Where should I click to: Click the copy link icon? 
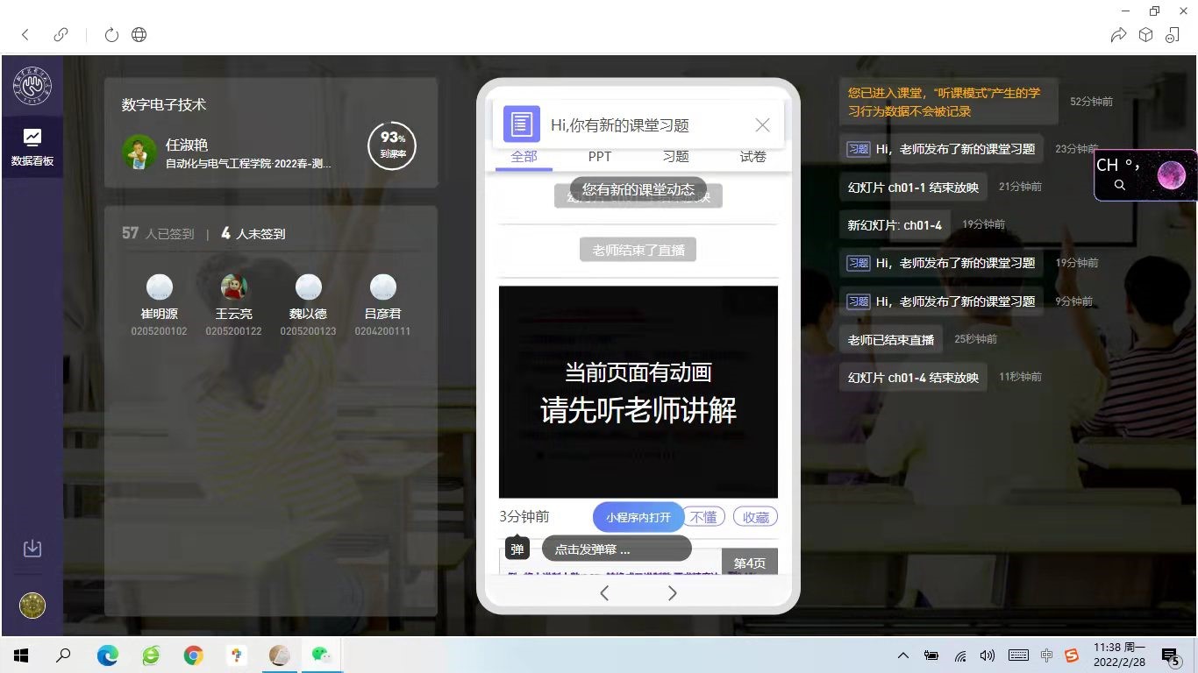pyautogui.click(x=61, y=35)
